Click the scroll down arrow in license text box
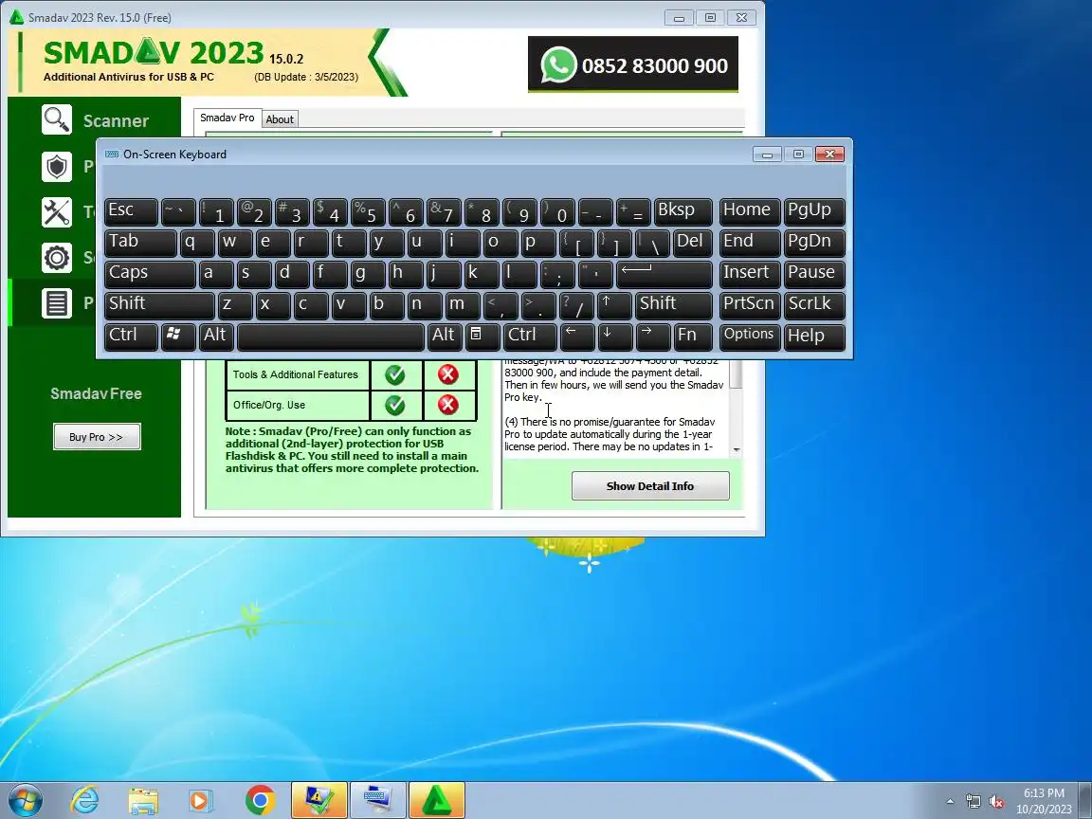 click(x=737, y=450)
